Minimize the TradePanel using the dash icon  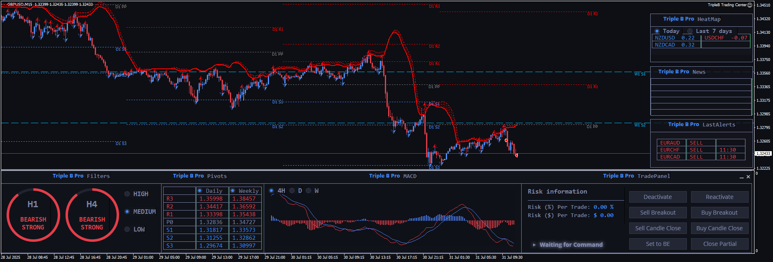(742, 177)
